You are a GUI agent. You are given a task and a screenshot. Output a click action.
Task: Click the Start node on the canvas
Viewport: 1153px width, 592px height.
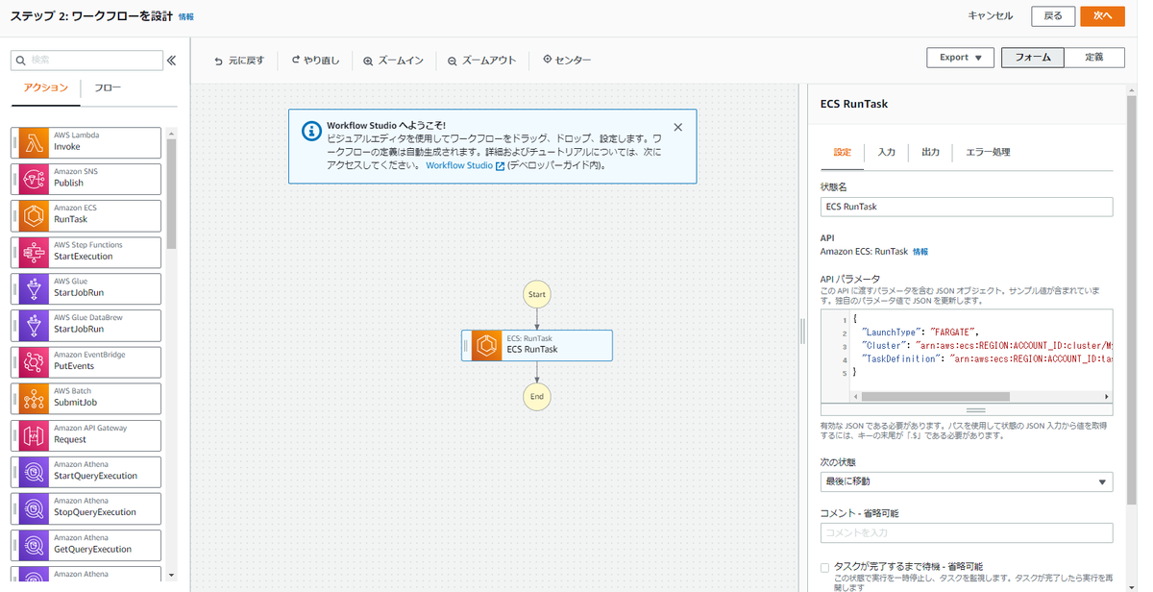(537, 294)
